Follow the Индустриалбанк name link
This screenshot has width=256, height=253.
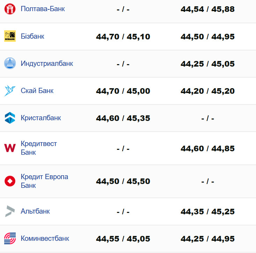click(x=47, y=63)
